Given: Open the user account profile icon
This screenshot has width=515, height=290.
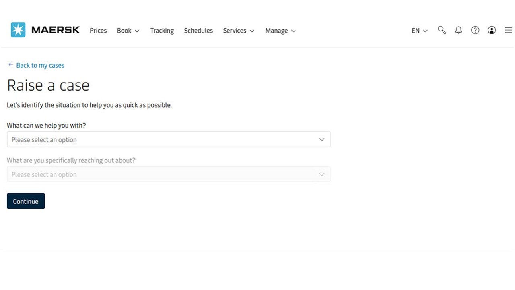Looking at the screenshot, I should [x=492, y=30].
